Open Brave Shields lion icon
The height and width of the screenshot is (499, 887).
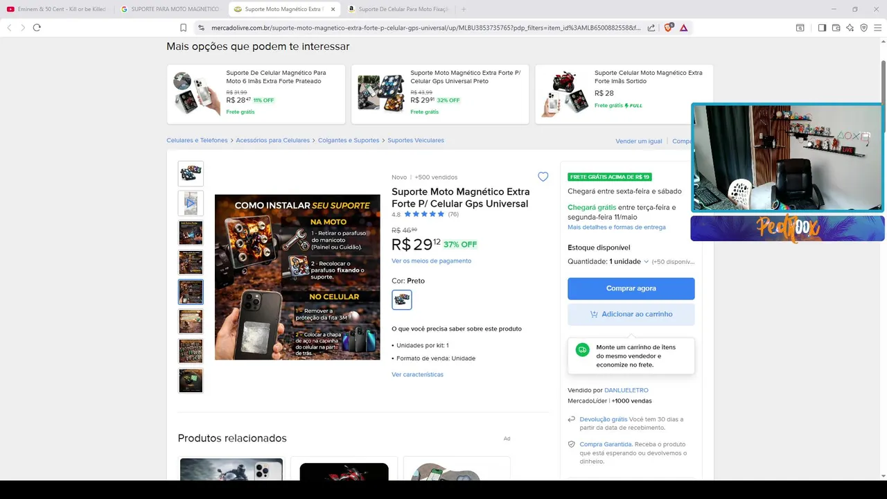pos(669,28)
